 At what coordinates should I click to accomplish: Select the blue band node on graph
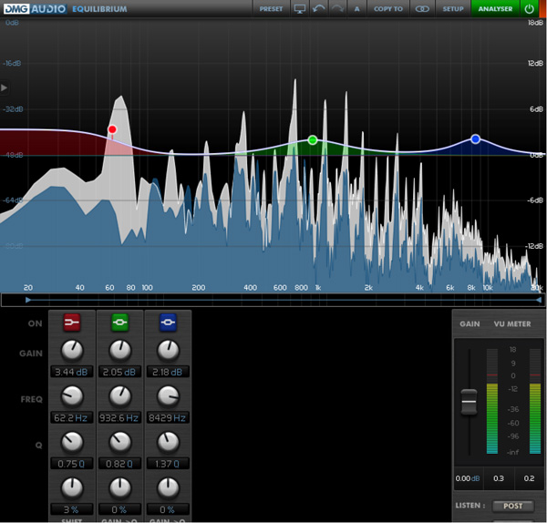(475, 139)
